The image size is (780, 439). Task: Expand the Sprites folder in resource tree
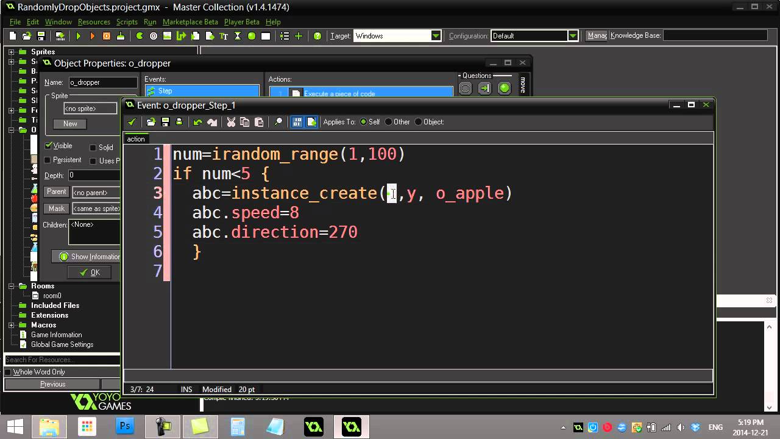11,52
